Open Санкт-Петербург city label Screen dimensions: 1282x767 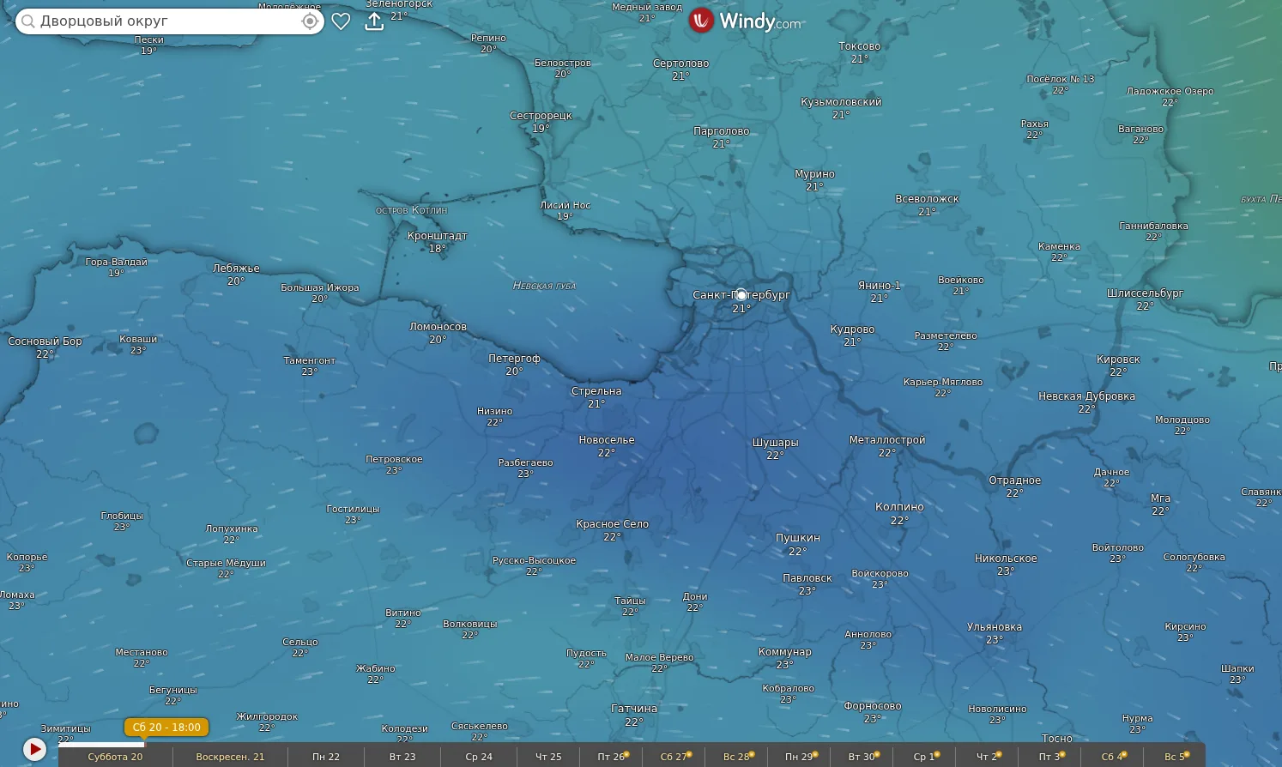[x=741, y=294]
